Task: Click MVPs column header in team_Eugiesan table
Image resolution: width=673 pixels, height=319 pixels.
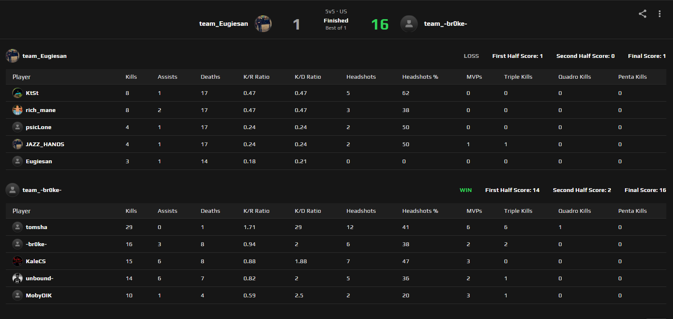Action: pos(474,77)
